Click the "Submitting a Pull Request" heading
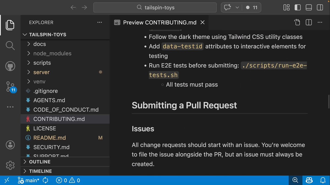 click(x=184, y=105)
